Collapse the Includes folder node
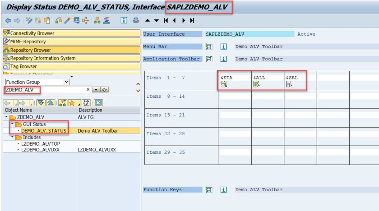 coord(12,137)
